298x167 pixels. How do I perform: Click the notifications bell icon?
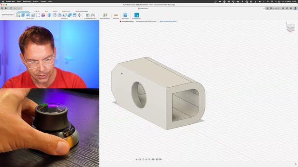click(x=287, y=8)
